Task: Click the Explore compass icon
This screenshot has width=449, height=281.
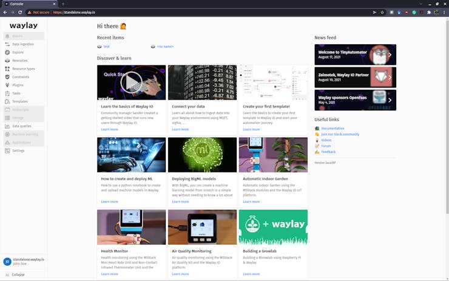Action: point(7,52)
